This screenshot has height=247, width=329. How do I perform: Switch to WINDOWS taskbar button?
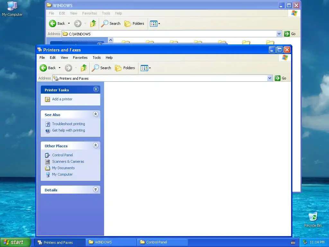click(111, 242)
